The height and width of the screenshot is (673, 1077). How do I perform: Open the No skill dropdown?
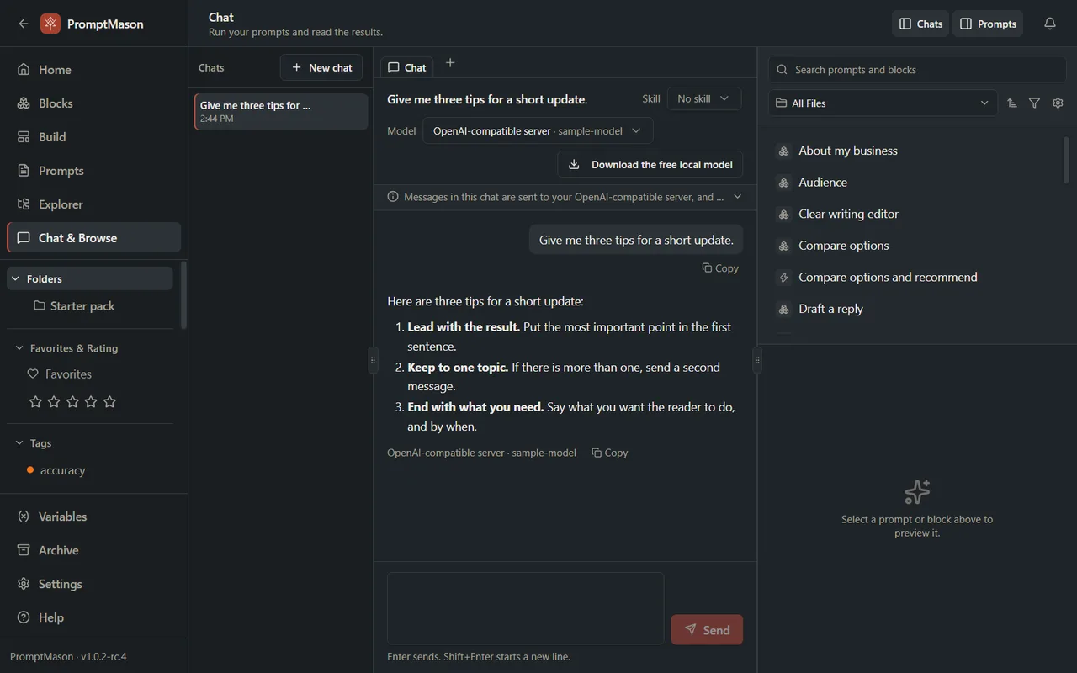point(704,98)
